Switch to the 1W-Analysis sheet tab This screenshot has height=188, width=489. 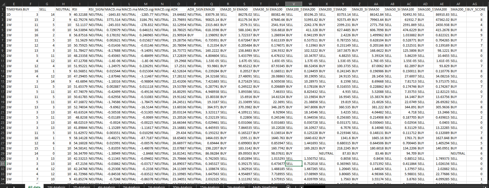point(56,187)
